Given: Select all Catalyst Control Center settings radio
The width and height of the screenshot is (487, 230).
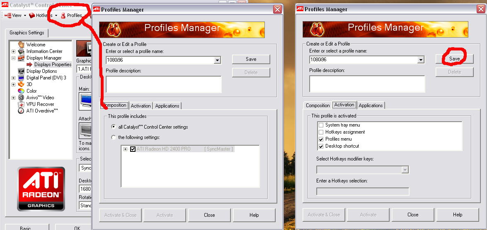Looking at the screenshot, I should [114, 127].
